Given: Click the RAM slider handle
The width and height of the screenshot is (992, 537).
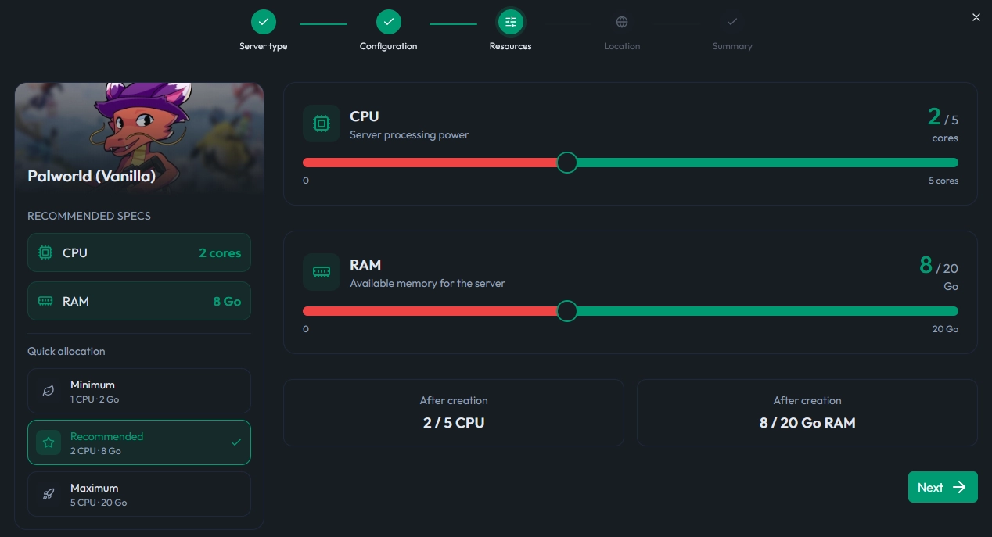Looking at the screenshot, I should (x=566, y=311).
